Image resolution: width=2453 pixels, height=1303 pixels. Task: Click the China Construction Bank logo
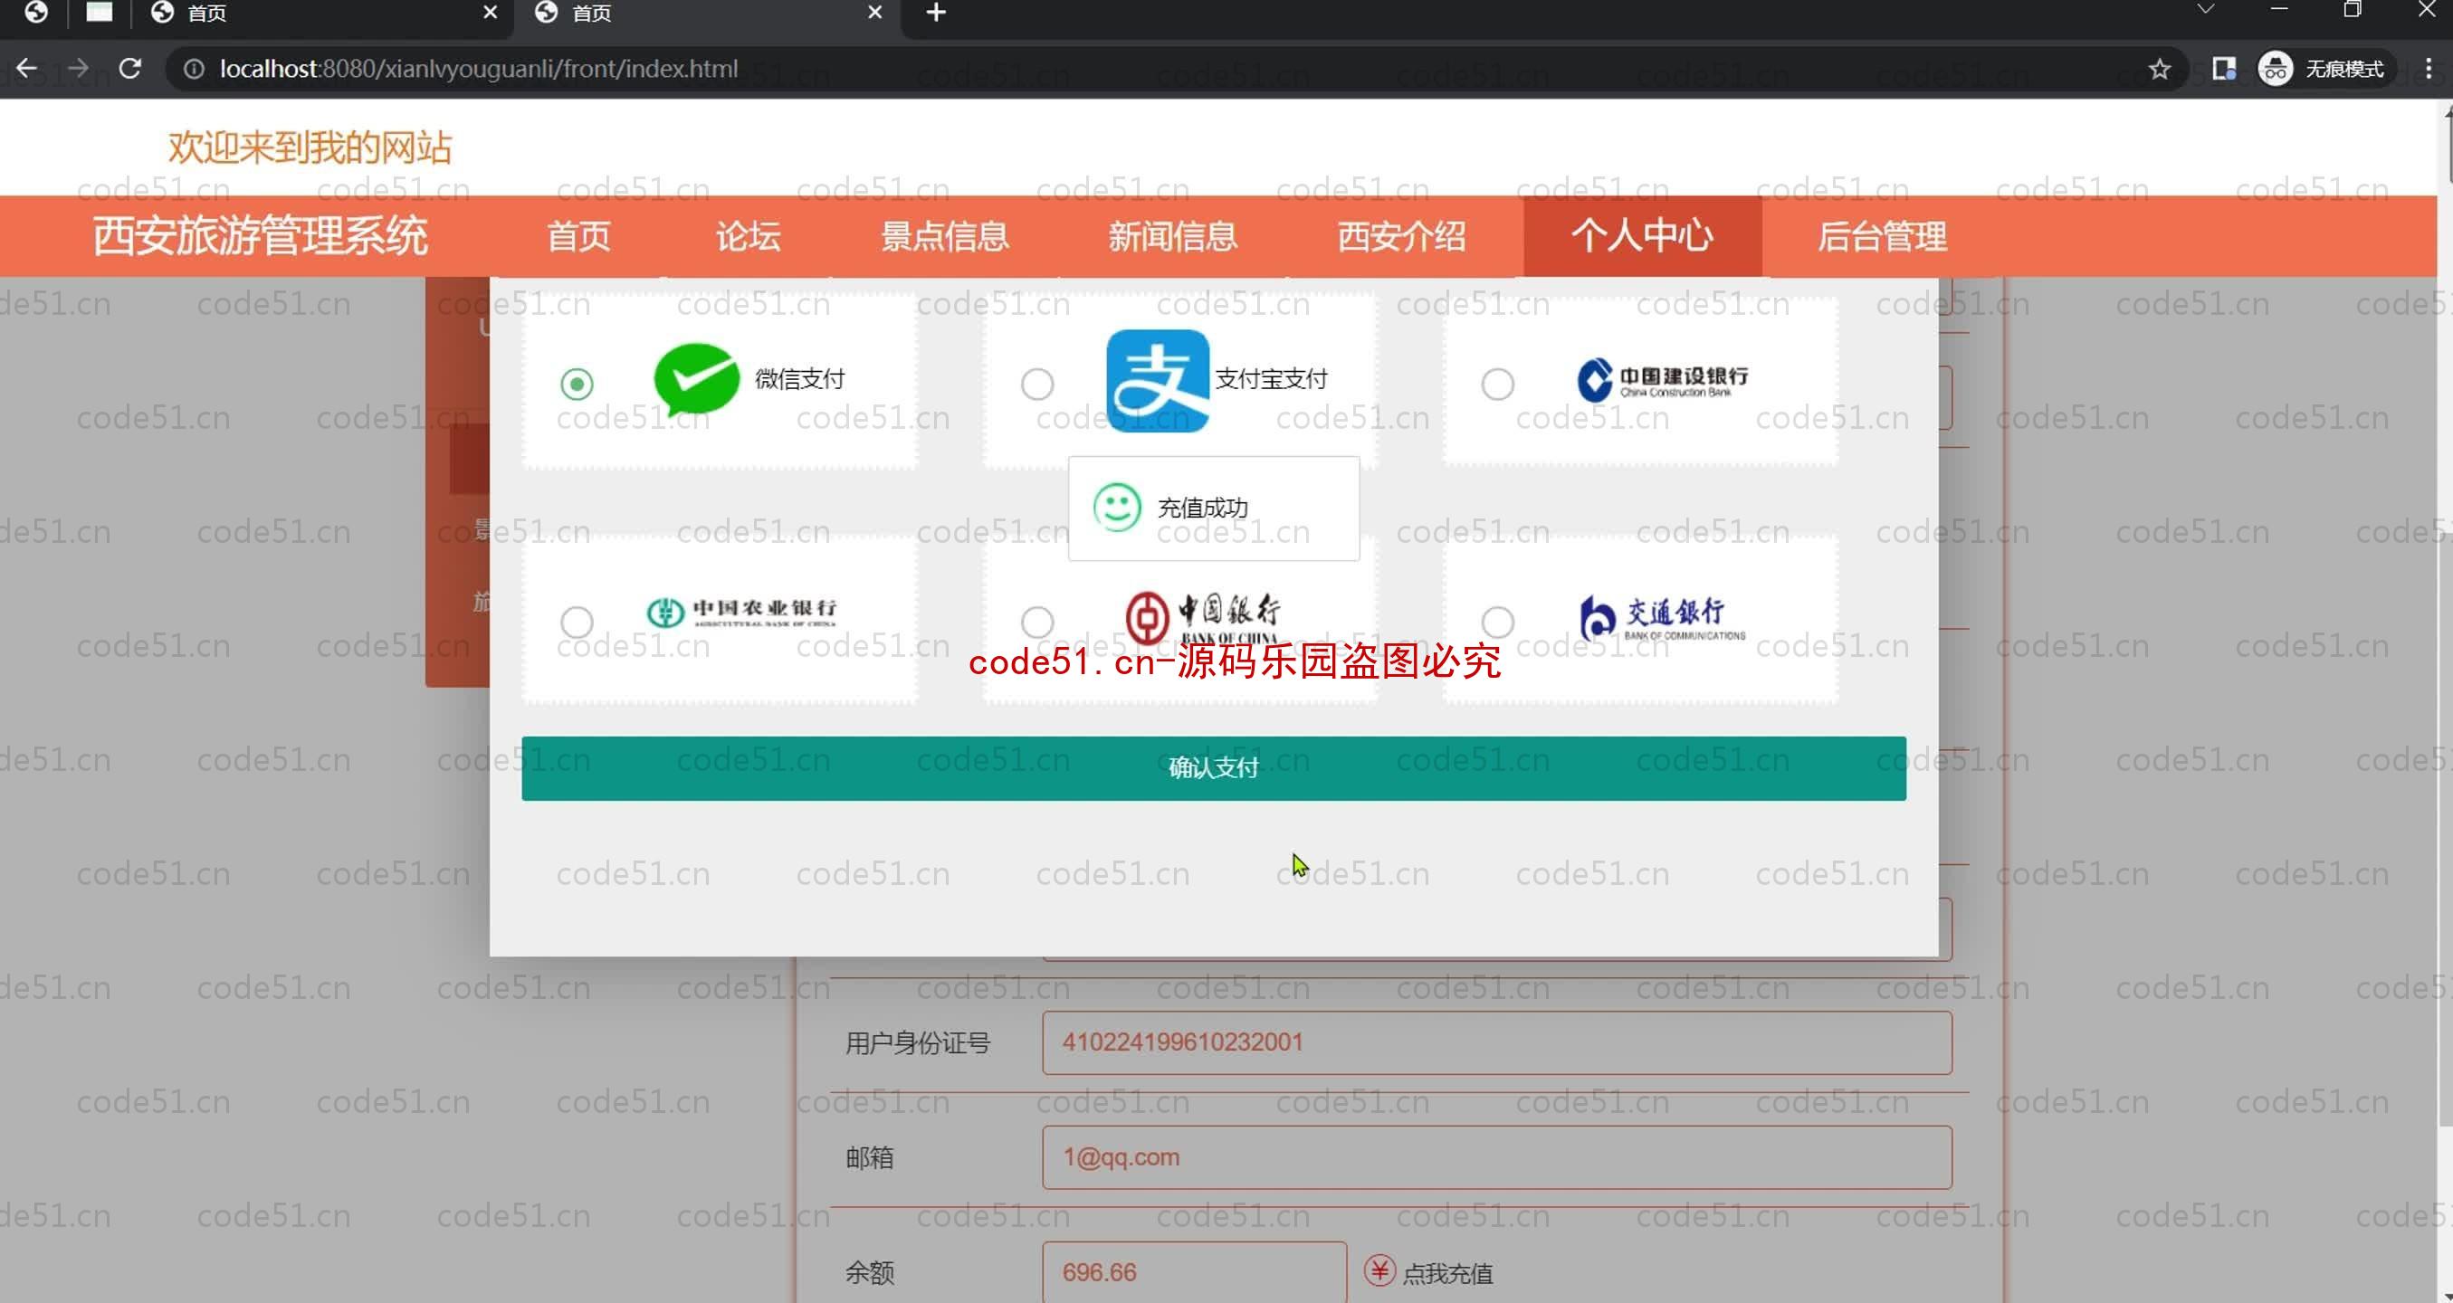(x=1663, y=379)
